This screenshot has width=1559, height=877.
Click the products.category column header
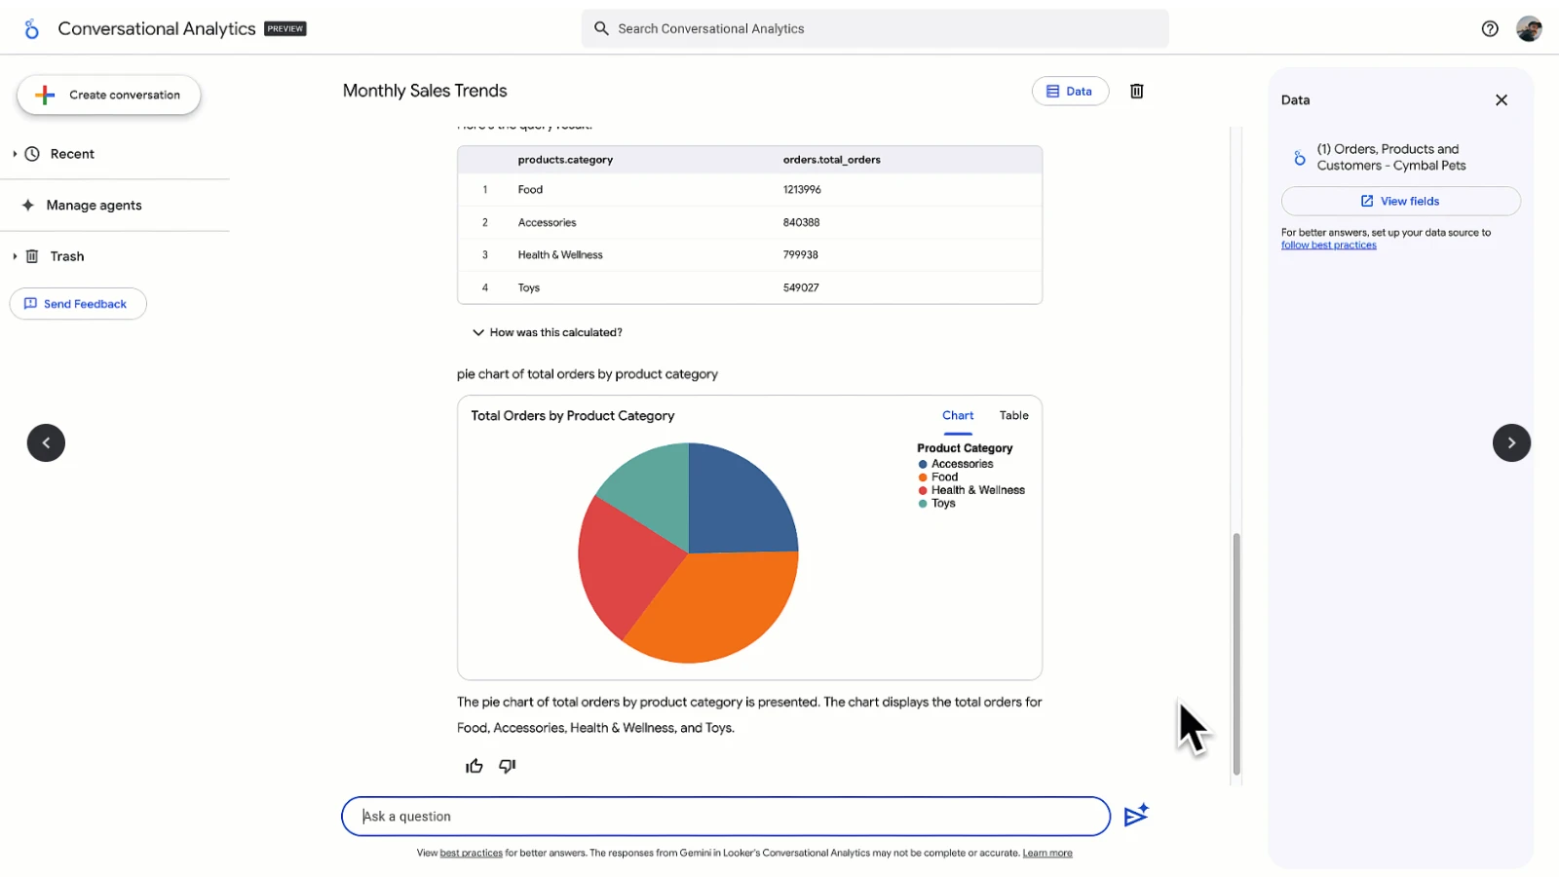point(565,160)
